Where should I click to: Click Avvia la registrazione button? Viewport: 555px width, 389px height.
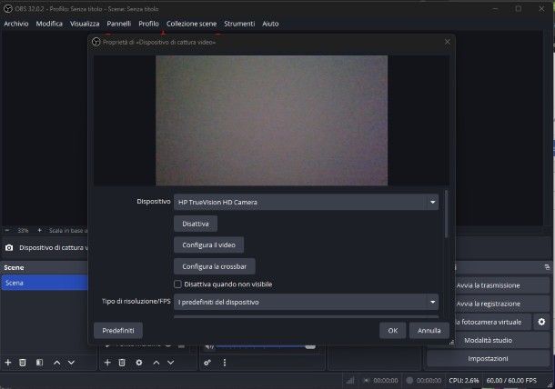pyautogui.click(x=502, y=304)
